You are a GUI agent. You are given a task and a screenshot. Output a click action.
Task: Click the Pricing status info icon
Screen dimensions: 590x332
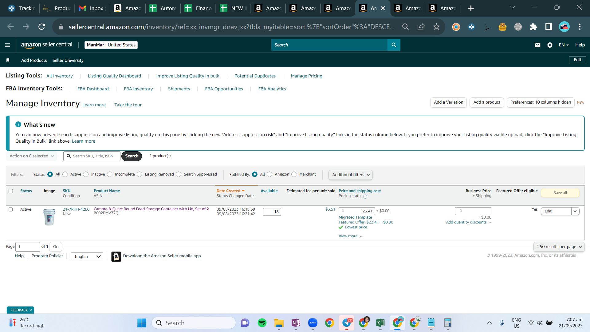[365, 196]
